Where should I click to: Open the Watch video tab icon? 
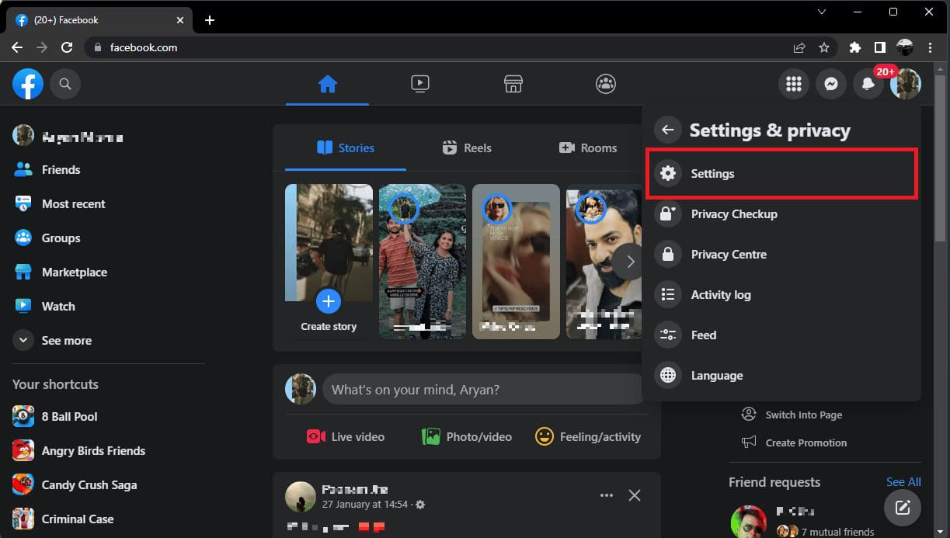[x=420, y=84]
